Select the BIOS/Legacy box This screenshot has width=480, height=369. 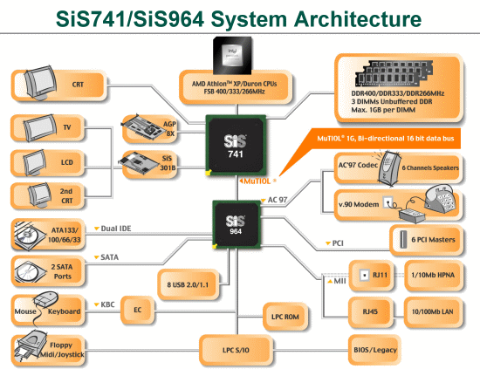click(374, 350)
